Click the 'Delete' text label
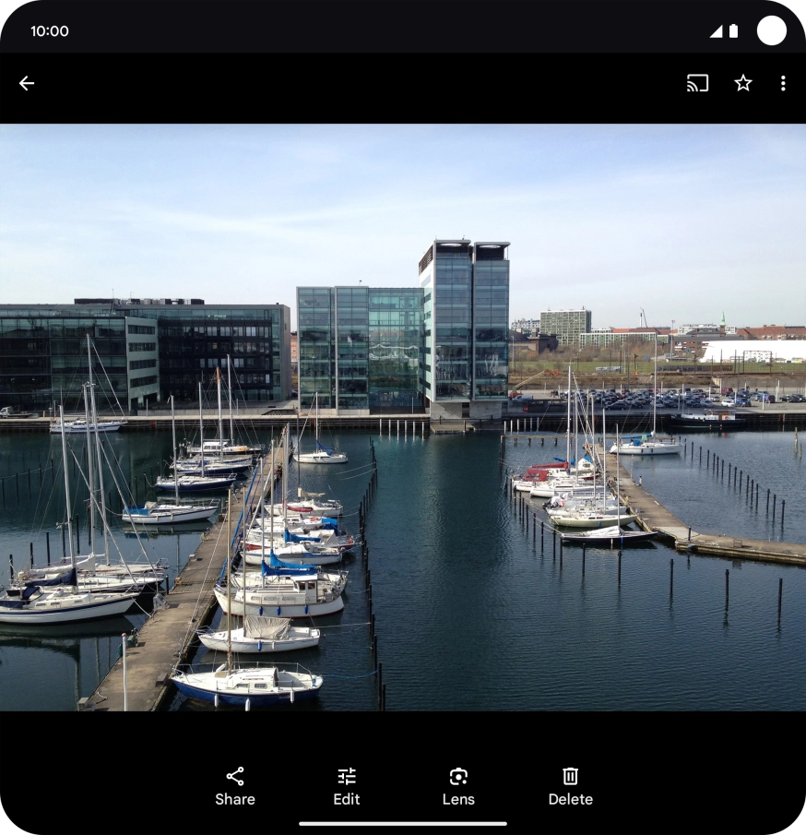 [x=571, y=800]
